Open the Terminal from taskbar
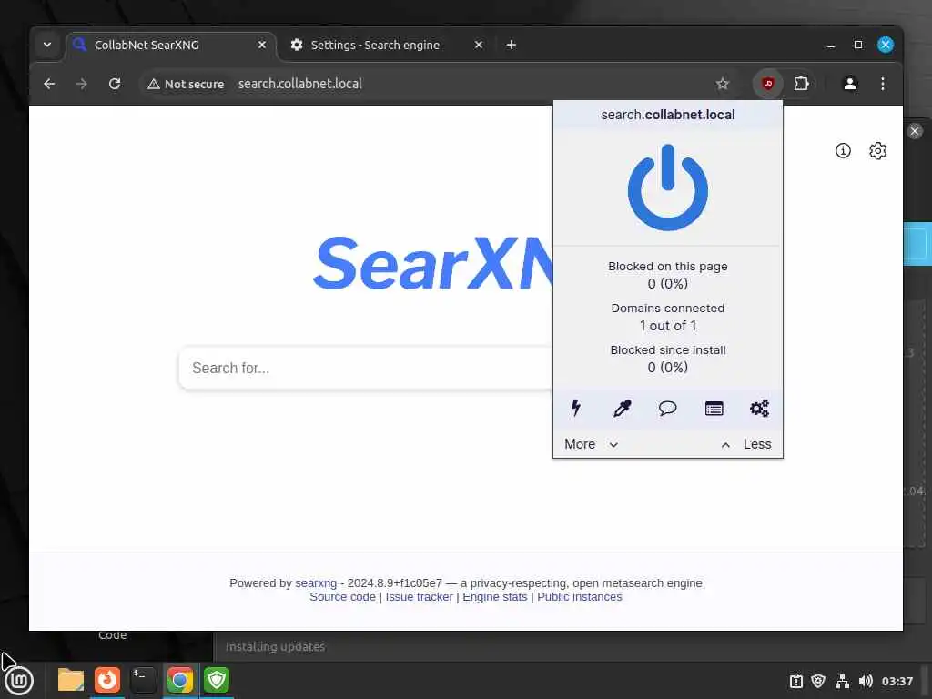Viewport: 932px width, 699px height. click(x=143, y=681)
